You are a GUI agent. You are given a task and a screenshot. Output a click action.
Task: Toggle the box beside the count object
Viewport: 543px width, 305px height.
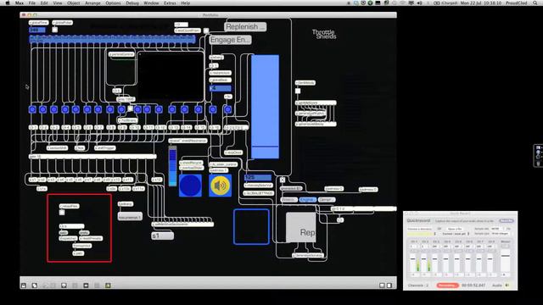pos(206,30)
